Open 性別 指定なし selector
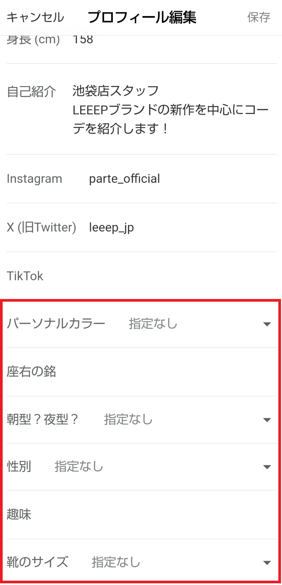The image size is (282, 585). click(79, 466)
